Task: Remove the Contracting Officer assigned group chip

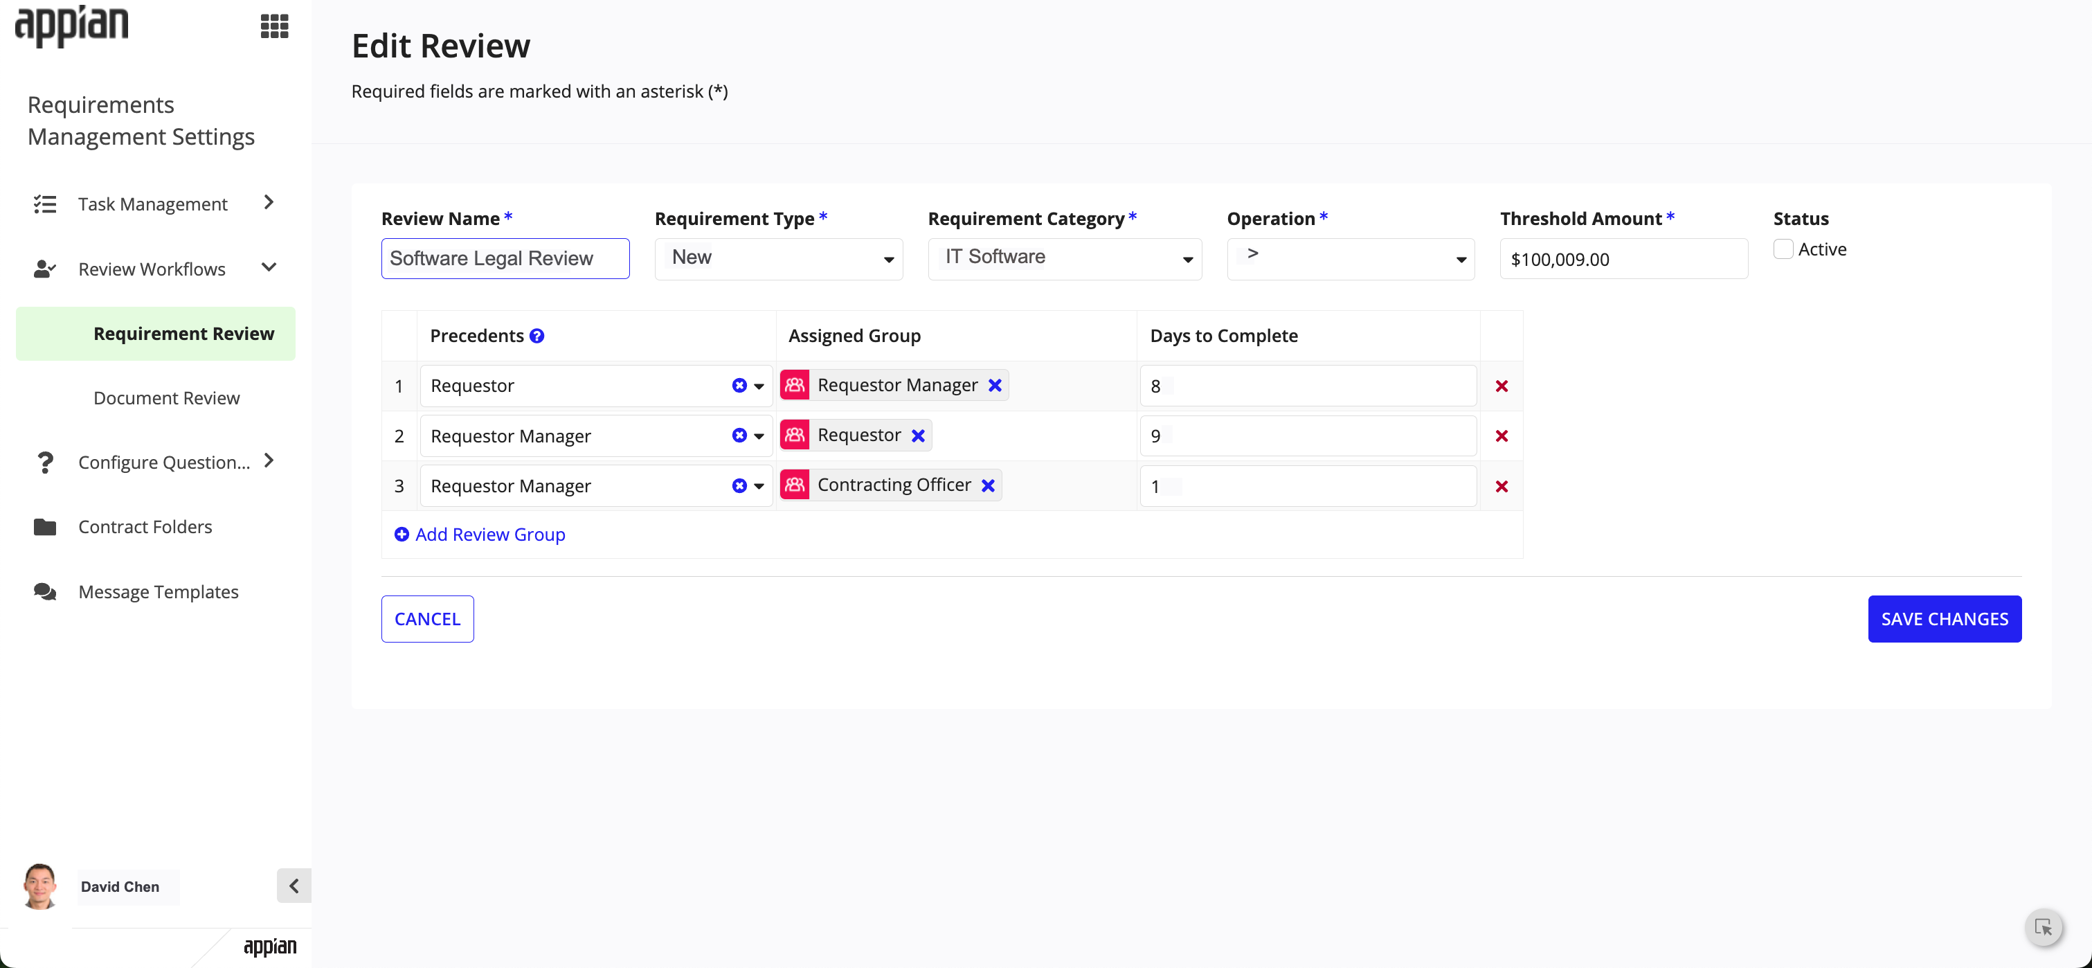Action: point(989,485)
